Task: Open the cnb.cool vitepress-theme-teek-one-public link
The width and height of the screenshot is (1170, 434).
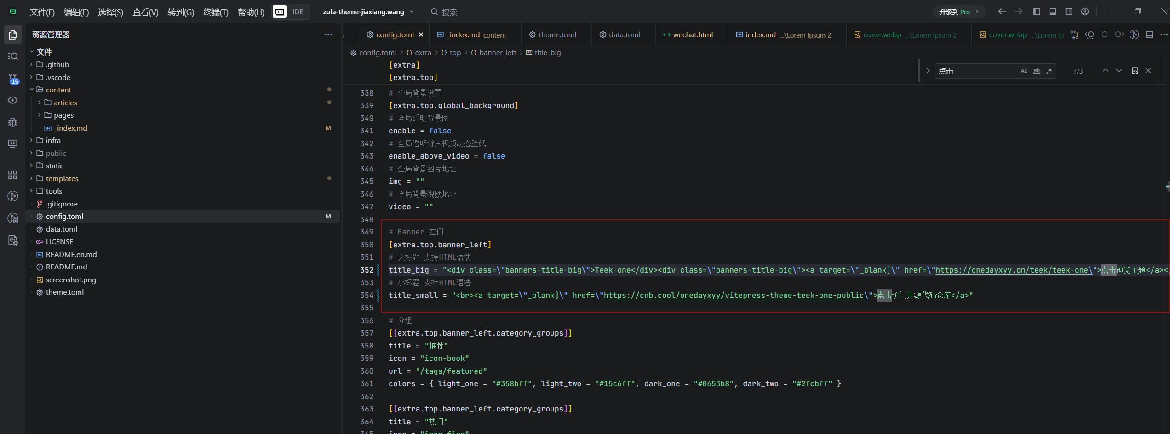Action: click(x=736, y=295)
